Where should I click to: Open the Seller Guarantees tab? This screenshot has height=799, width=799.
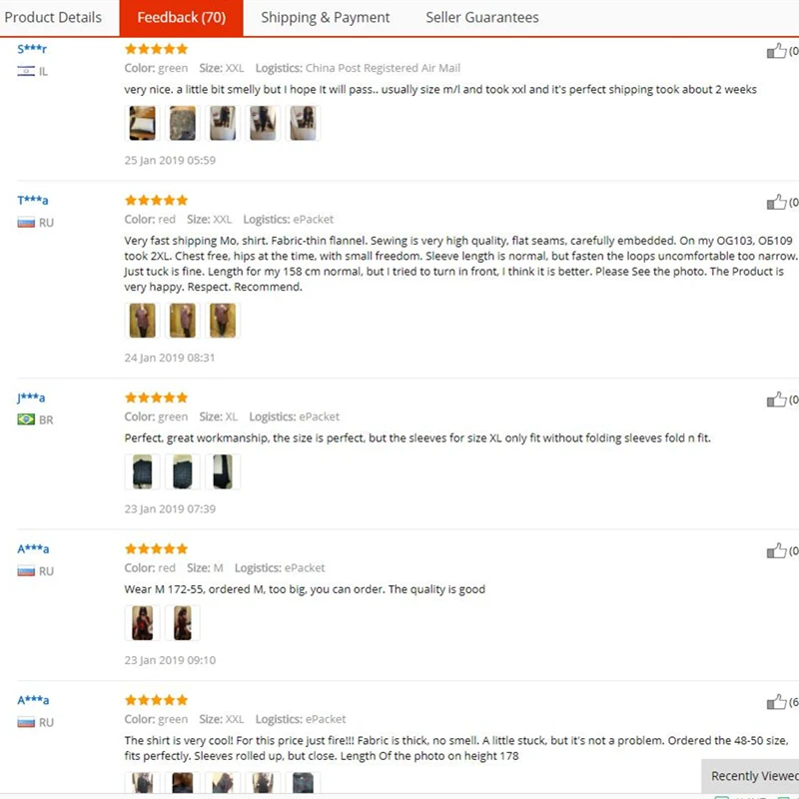pyautogui.click(x=482, y=17)
